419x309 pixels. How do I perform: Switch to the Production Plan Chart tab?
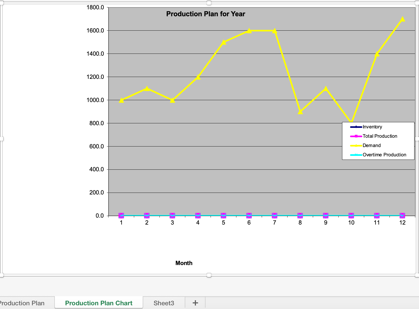[99, 303]
